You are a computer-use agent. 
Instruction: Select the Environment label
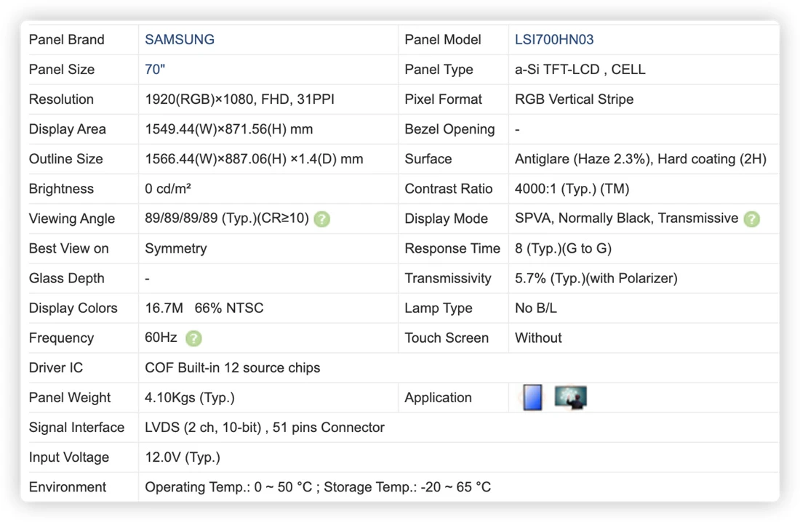[68, 487]
